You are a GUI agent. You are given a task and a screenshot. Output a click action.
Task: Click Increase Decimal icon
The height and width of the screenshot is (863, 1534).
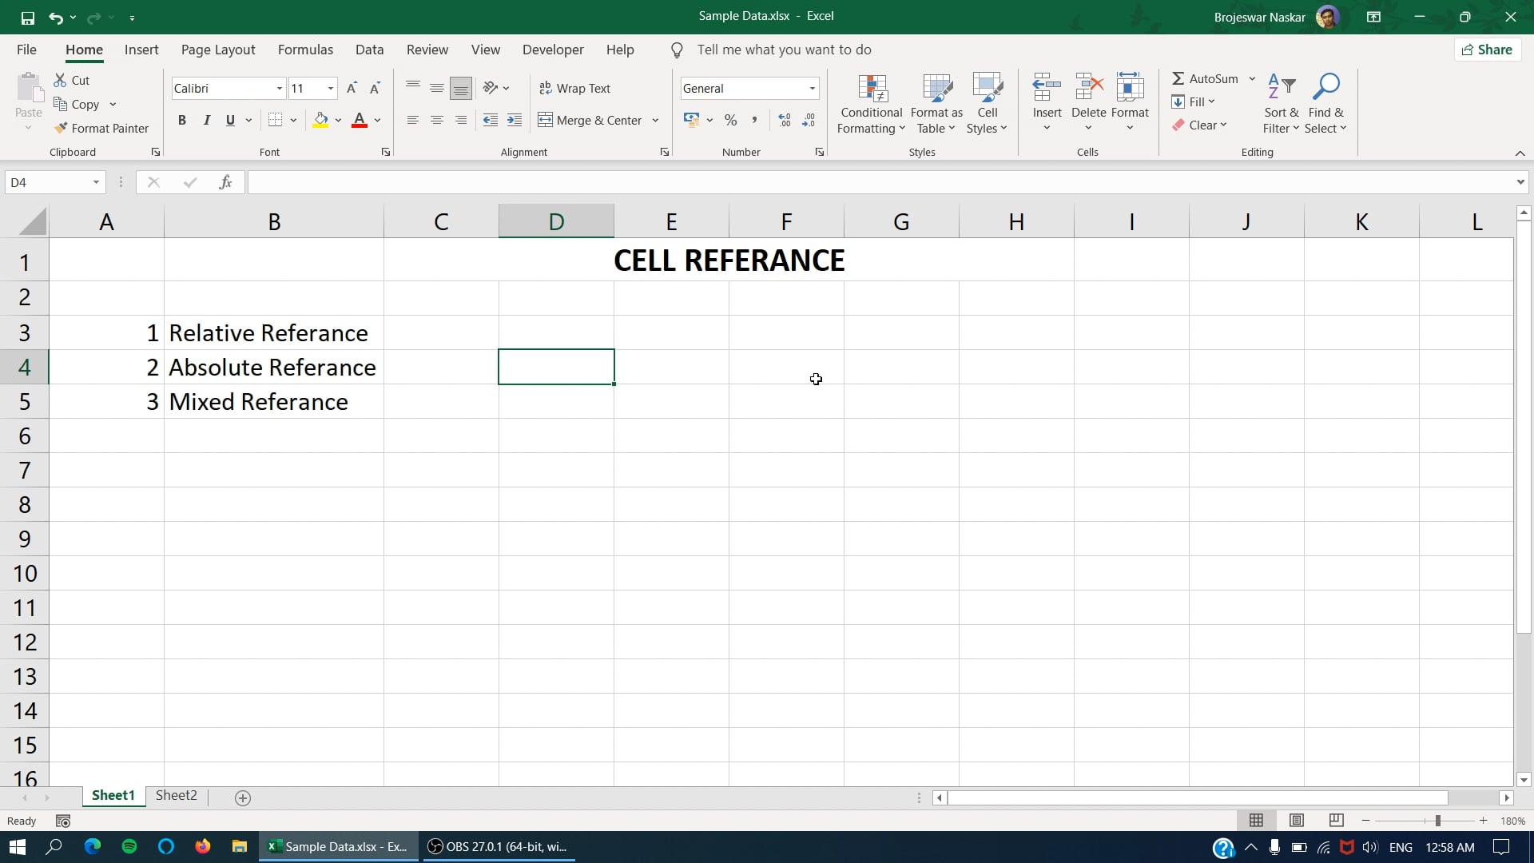785,120
